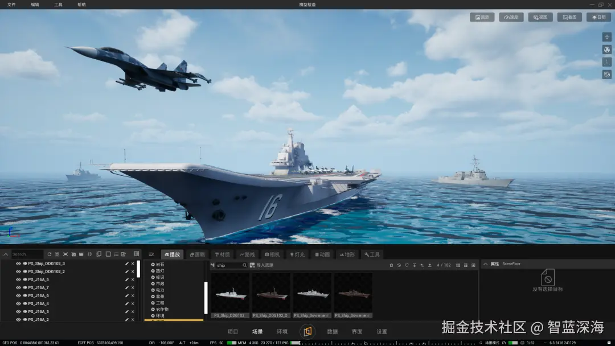The image size is (615, 346).
Task: Click the FPS indicator bar in status bar
Action: tap(232, 343)
